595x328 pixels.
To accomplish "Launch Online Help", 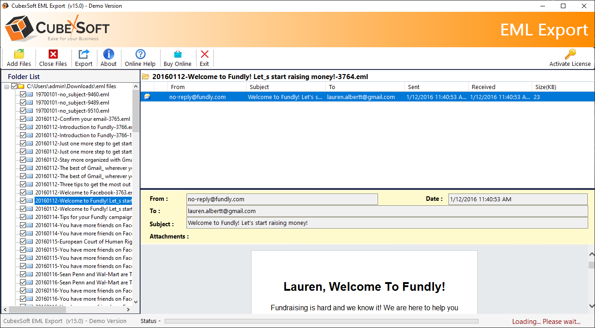I will 140,58.
